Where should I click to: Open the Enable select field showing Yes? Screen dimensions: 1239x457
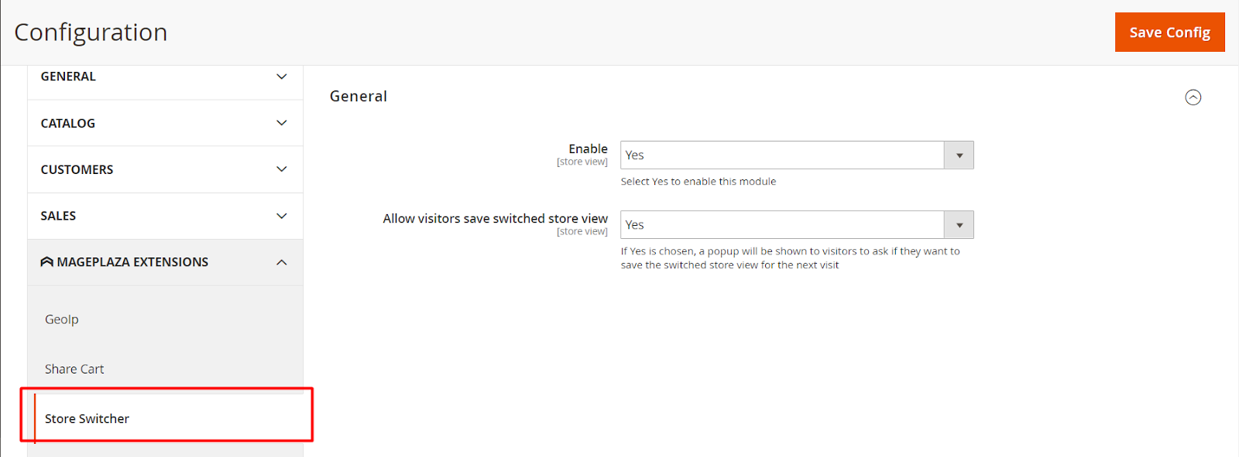click(782, 155)
